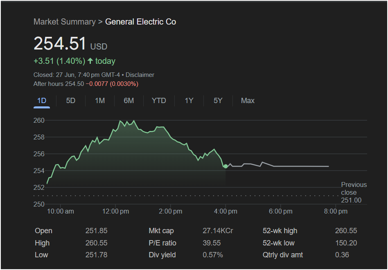Screen dimensions: 388x270
Task: Open the 1M chart range
Action: (100, 101)
